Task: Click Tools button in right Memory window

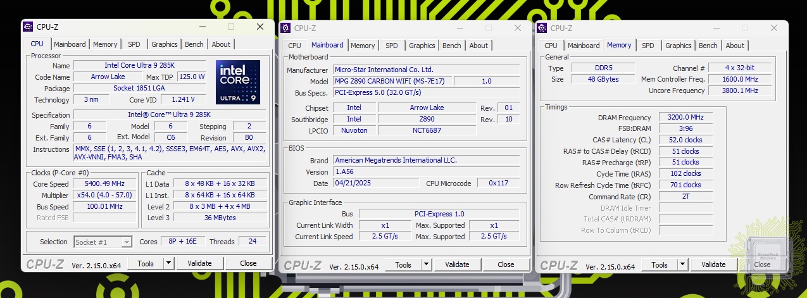Action: click(x=660, y=264)
